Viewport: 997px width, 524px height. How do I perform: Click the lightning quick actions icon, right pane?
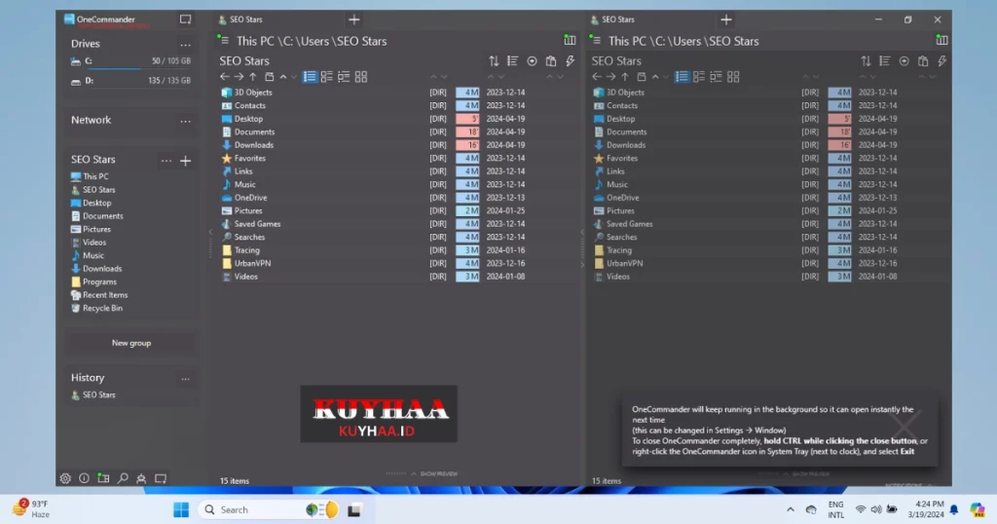tap(942, 61)
